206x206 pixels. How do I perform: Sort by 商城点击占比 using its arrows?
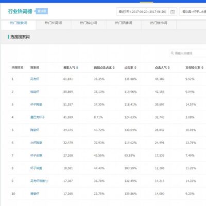click(114, 67)
